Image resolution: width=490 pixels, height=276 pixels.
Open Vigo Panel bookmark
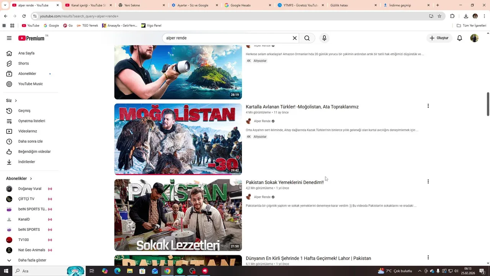click(x=151, y=26)
